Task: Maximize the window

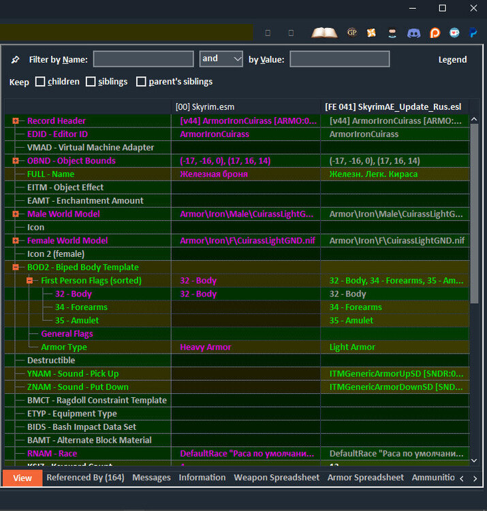Action: pos(442,8)
